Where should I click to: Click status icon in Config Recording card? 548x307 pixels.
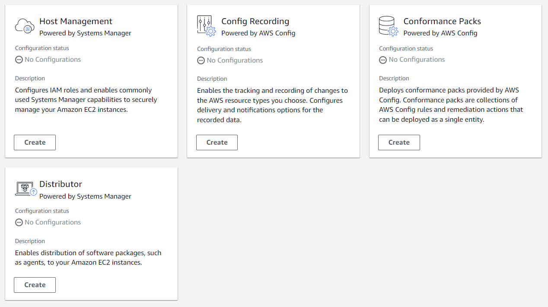click(201, 61)
